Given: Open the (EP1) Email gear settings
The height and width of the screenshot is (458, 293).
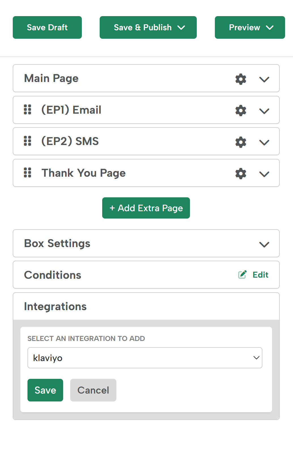Looking at the screenshot, I should [x=241, y=111].
